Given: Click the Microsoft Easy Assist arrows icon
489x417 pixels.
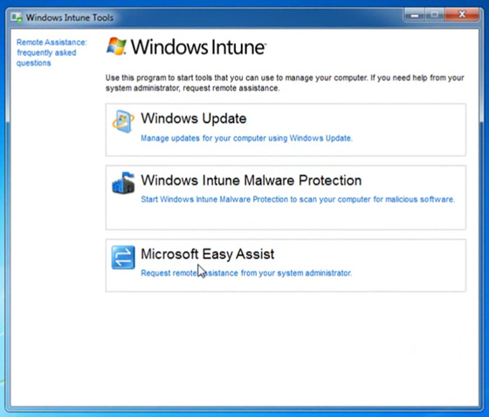Looking at the screenshot, I should 123,257.
